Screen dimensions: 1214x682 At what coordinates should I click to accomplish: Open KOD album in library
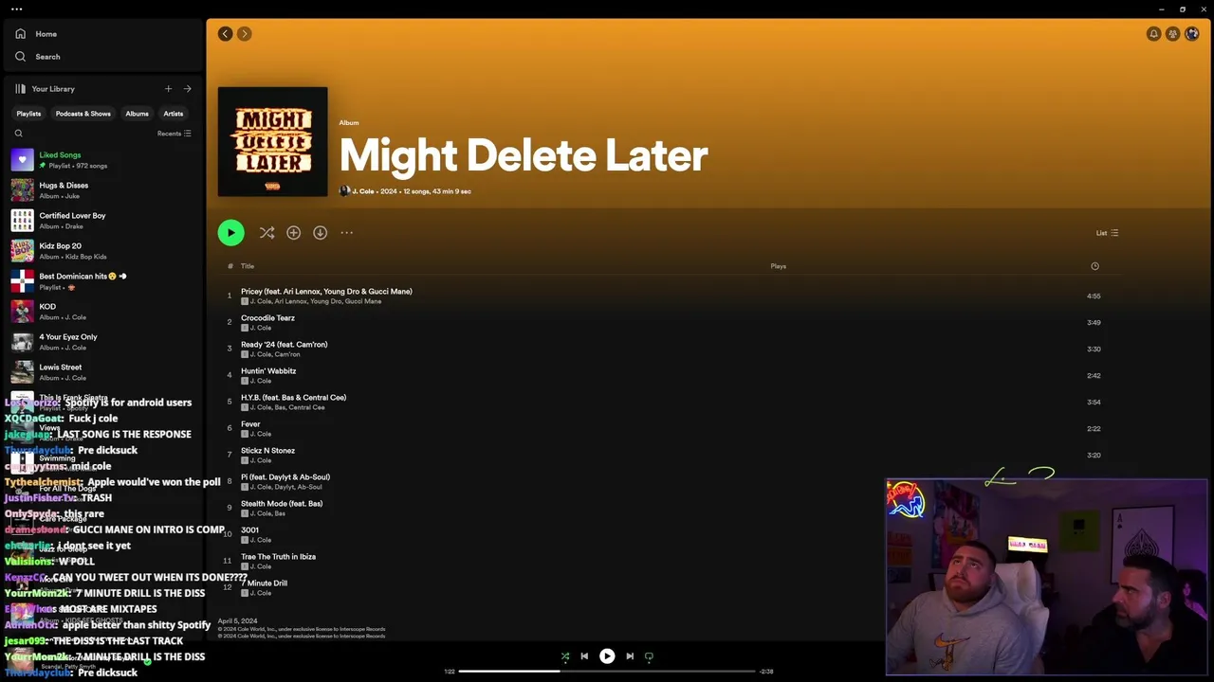click(101, 312)
